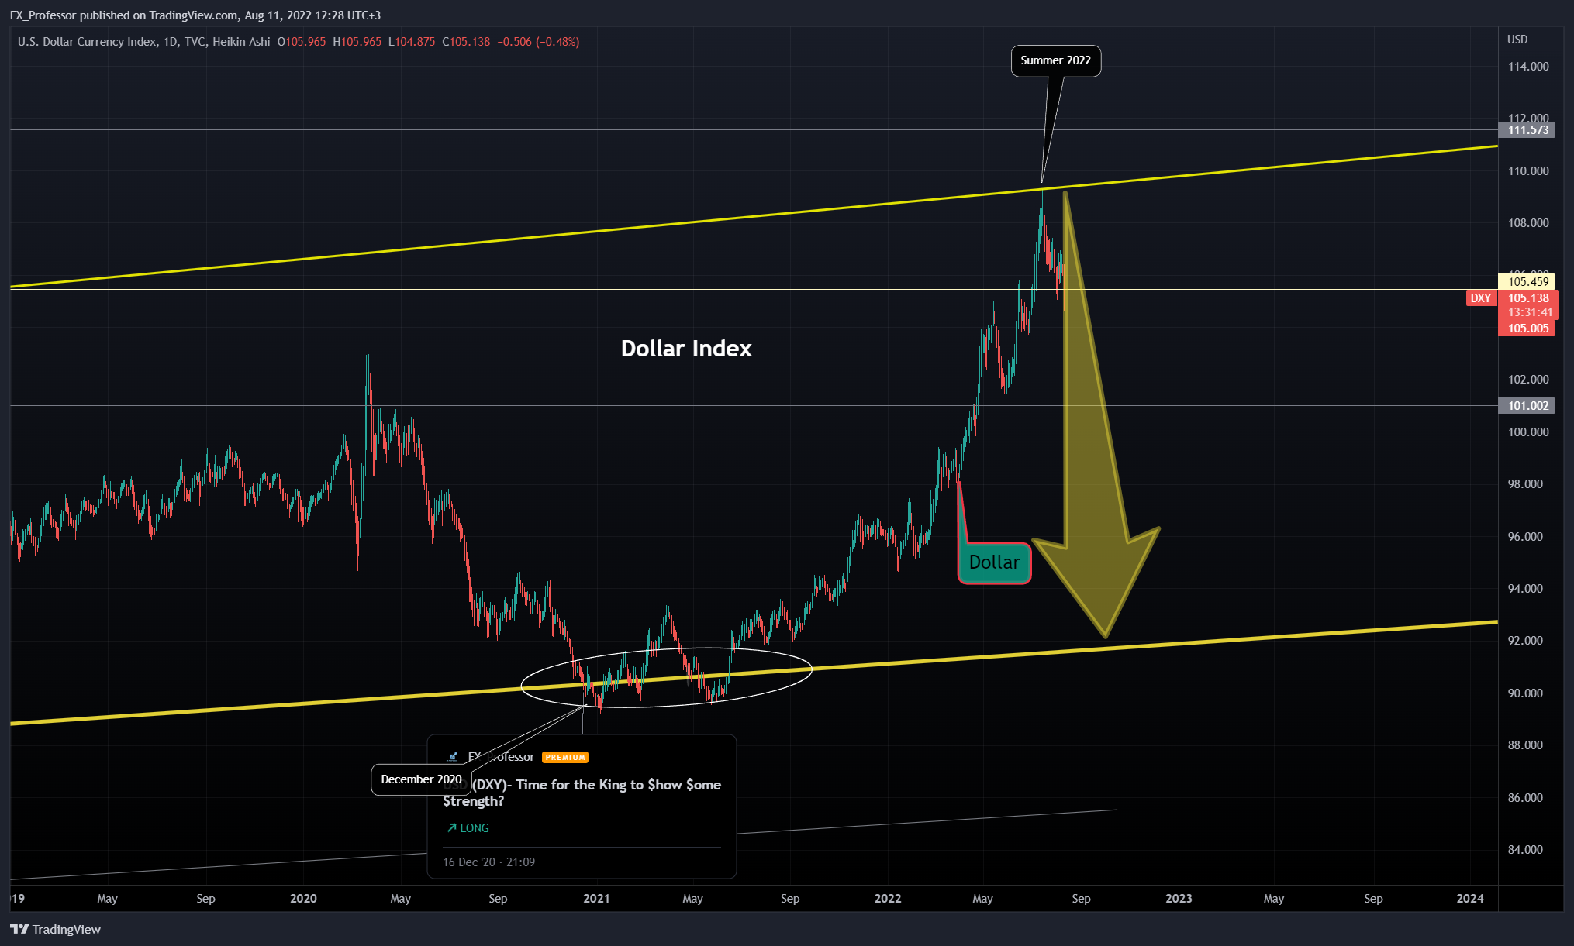Click the 105.459 yellow price label
Screen dimensions: 1574x946
[x=1527, y=282]
